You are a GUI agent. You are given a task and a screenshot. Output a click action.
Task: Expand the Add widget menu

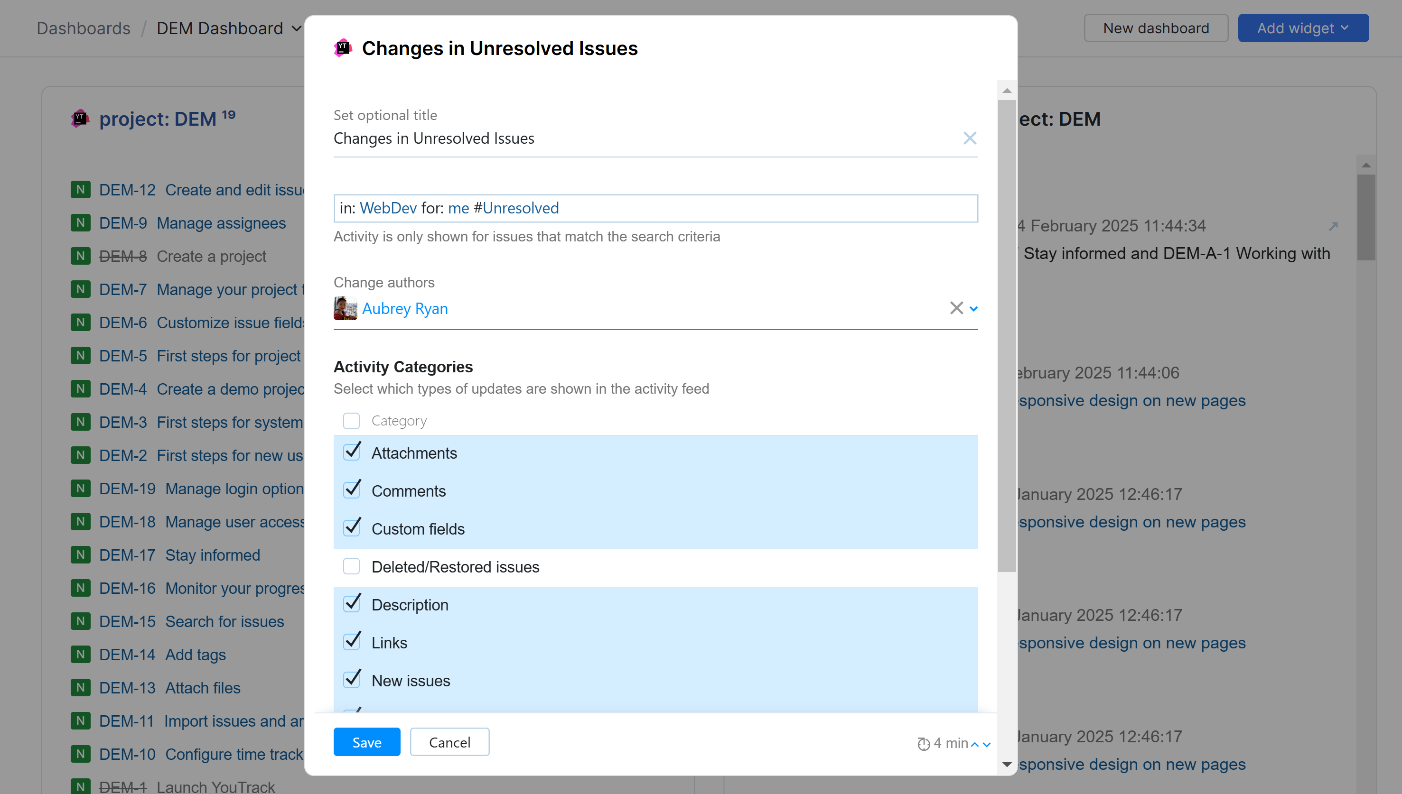click(1303, 28)
